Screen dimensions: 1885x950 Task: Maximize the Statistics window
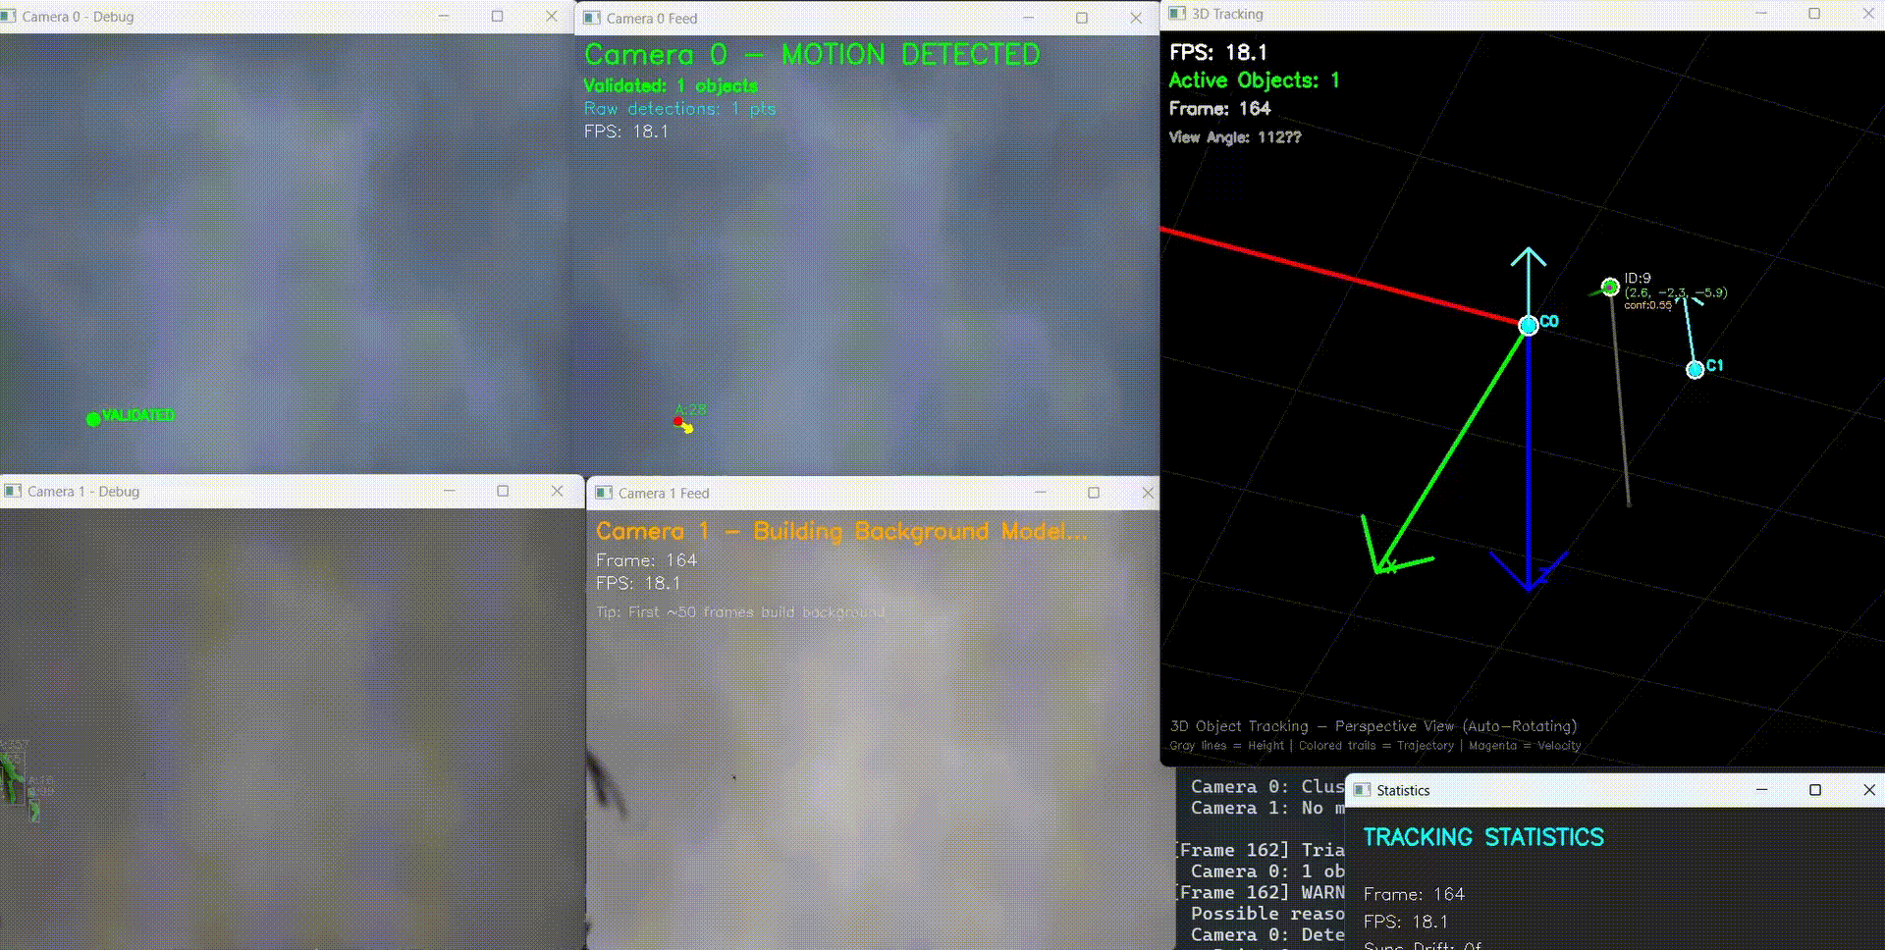pos(1815,790)
